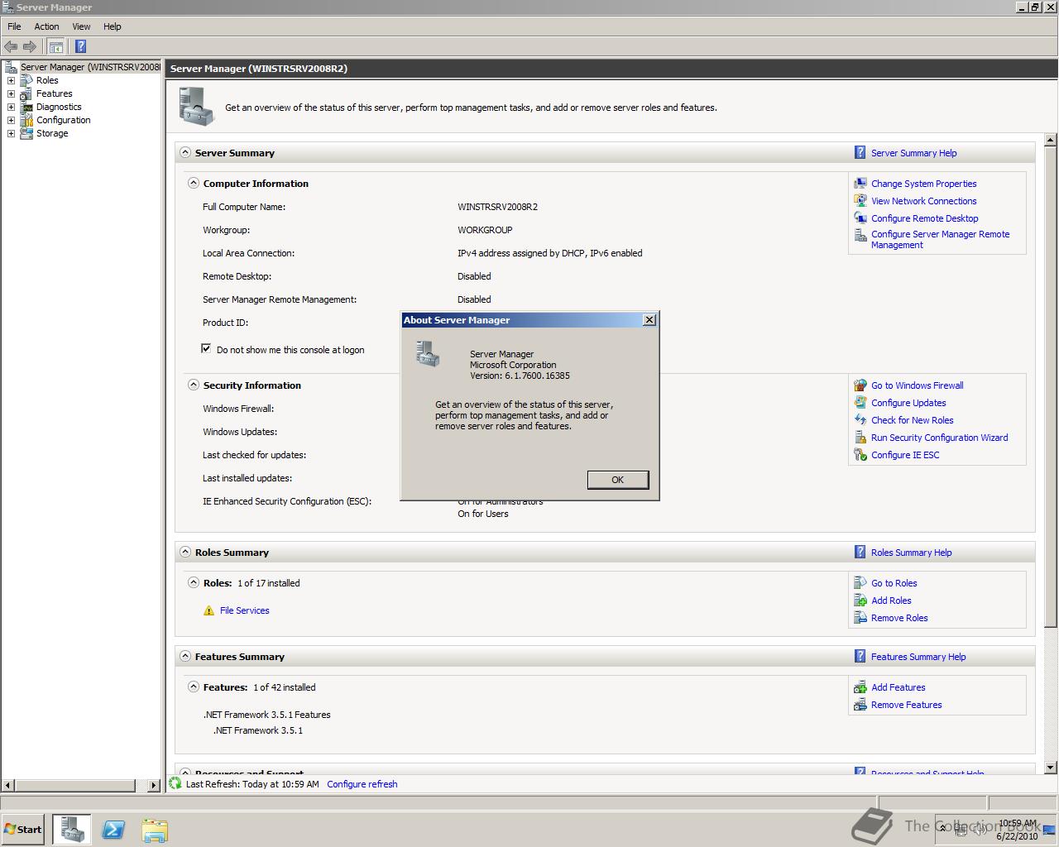Close the About Server Manager dialog
The width and height of the screenshot is (1059, 847).
point(649,320)
